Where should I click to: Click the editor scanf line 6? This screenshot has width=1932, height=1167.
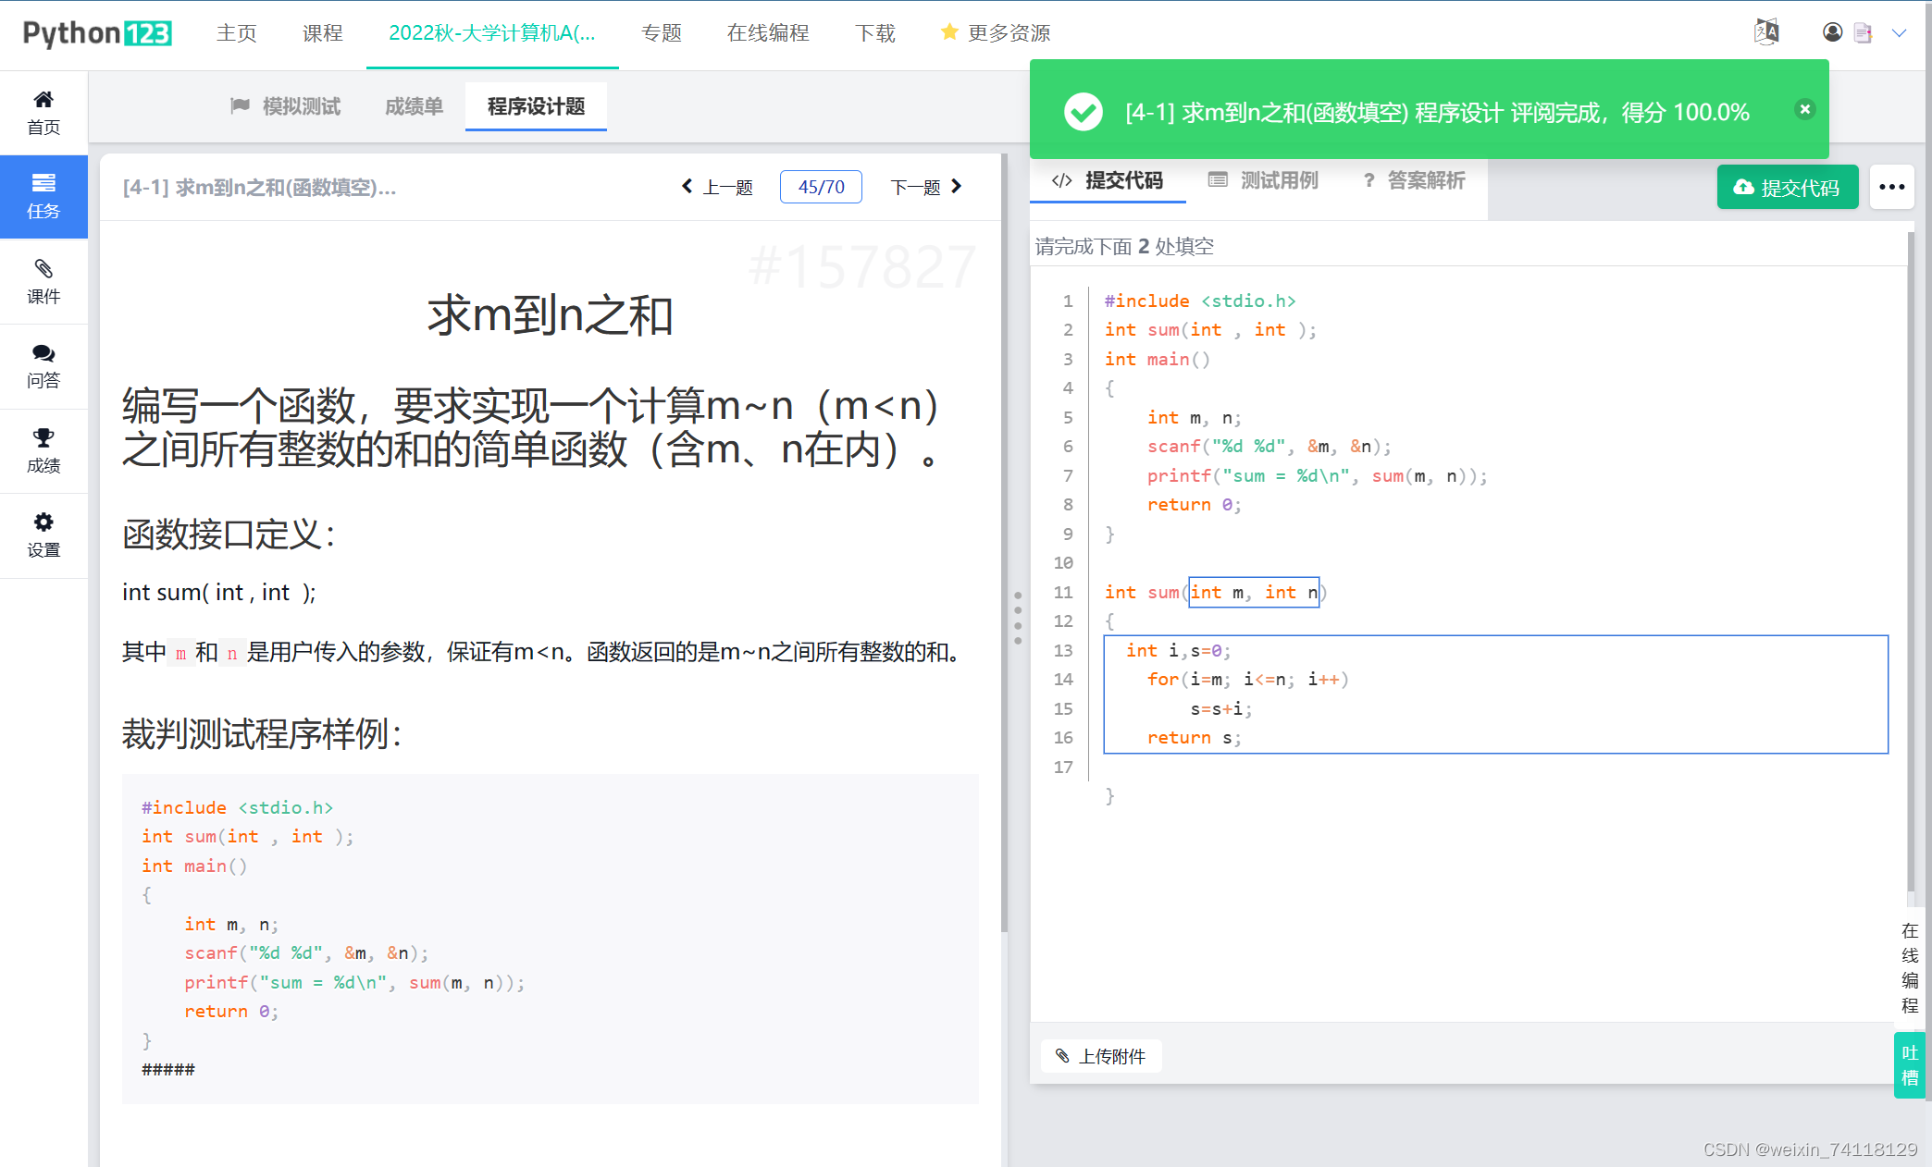tap(1269, 446)
